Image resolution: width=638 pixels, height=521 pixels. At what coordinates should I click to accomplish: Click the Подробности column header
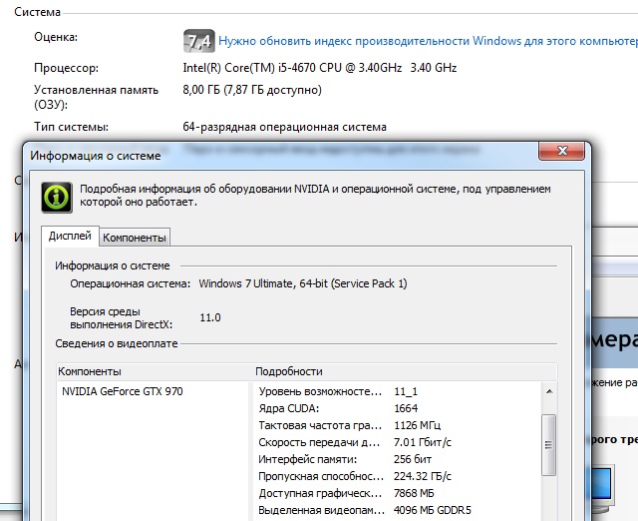(405, 371)
